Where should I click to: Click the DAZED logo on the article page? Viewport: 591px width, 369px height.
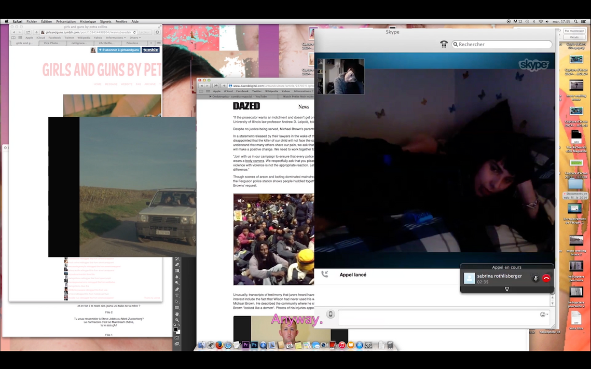pos(246,106)
